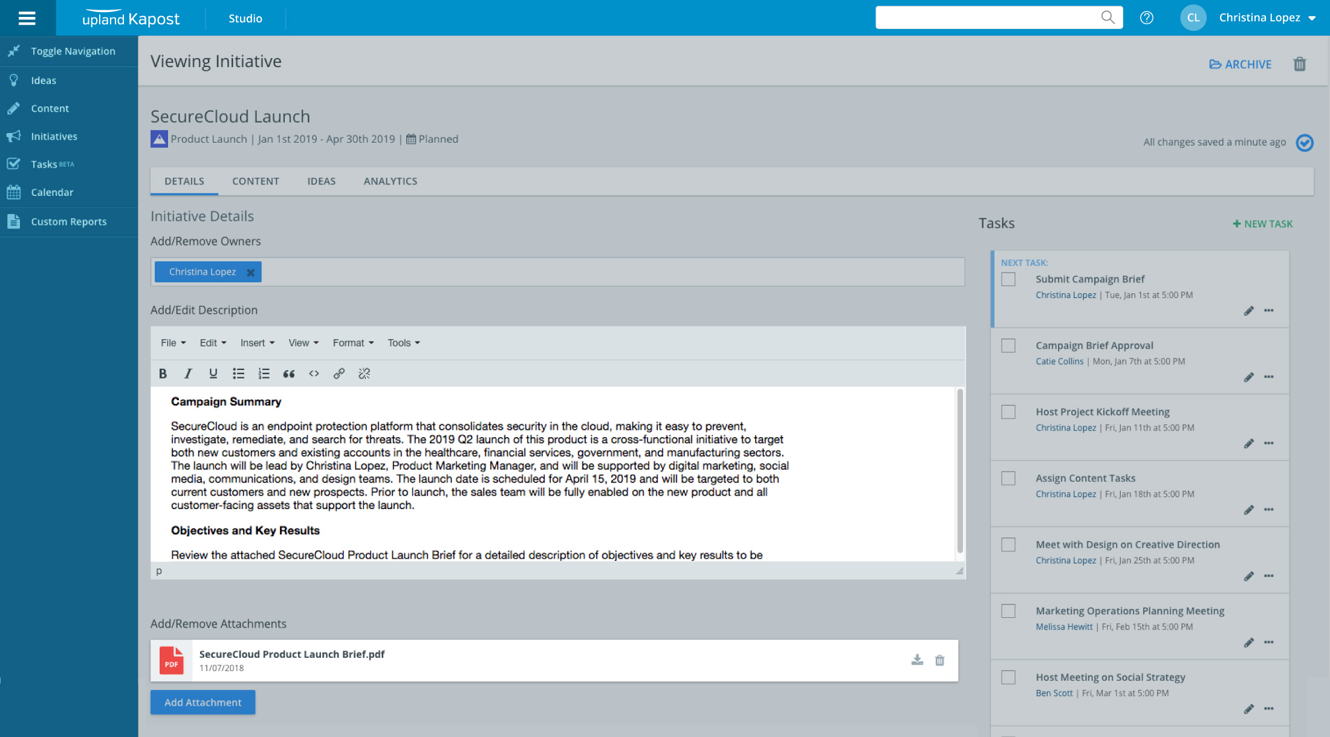Open the help question mark icon
Screen dimensions: 1330x737
tap(1146, 18)
